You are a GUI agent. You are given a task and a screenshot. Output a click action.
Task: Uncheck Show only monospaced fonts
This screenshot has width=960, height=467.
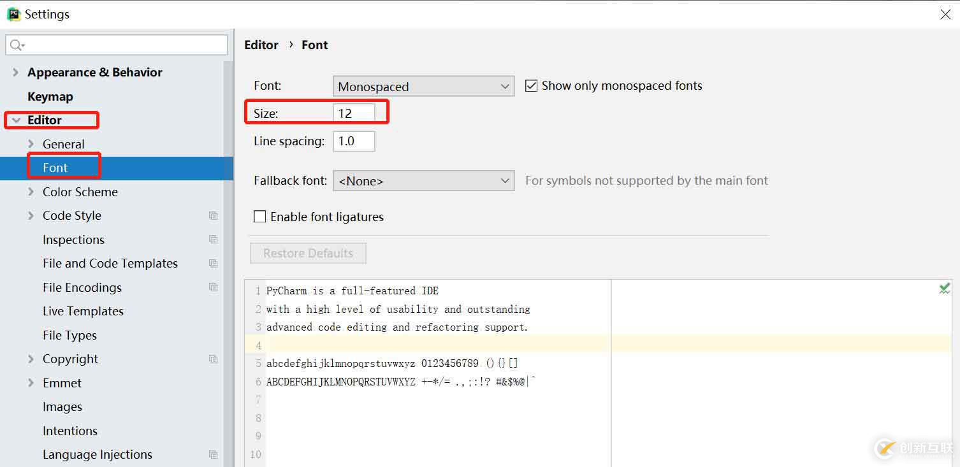531,86
